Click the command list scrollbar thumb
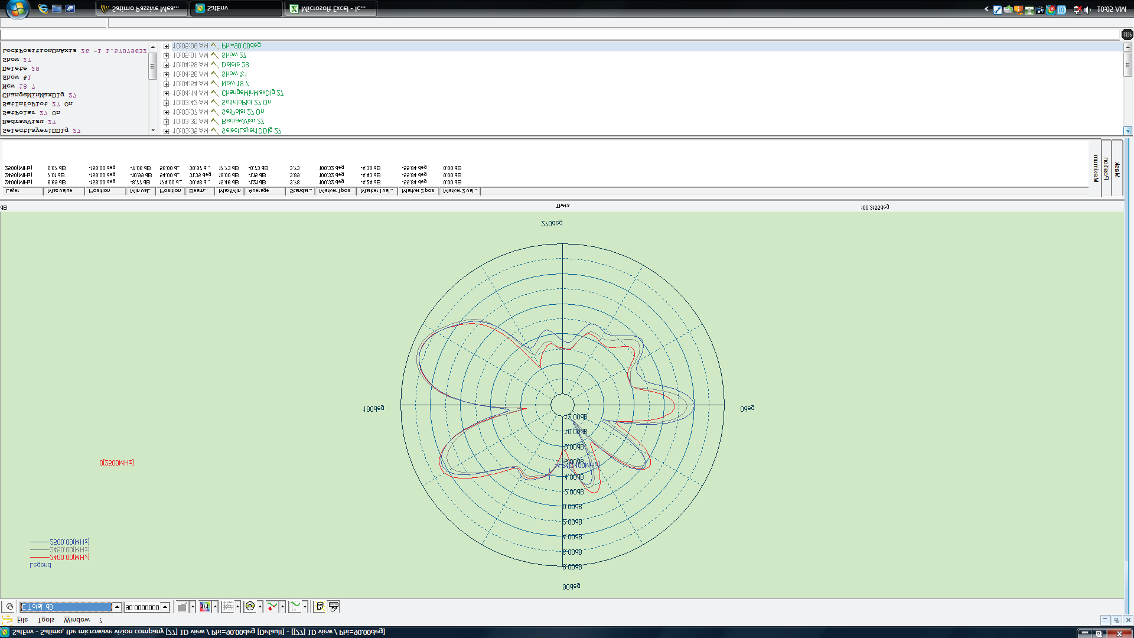1134x638 pixels. 152,66
